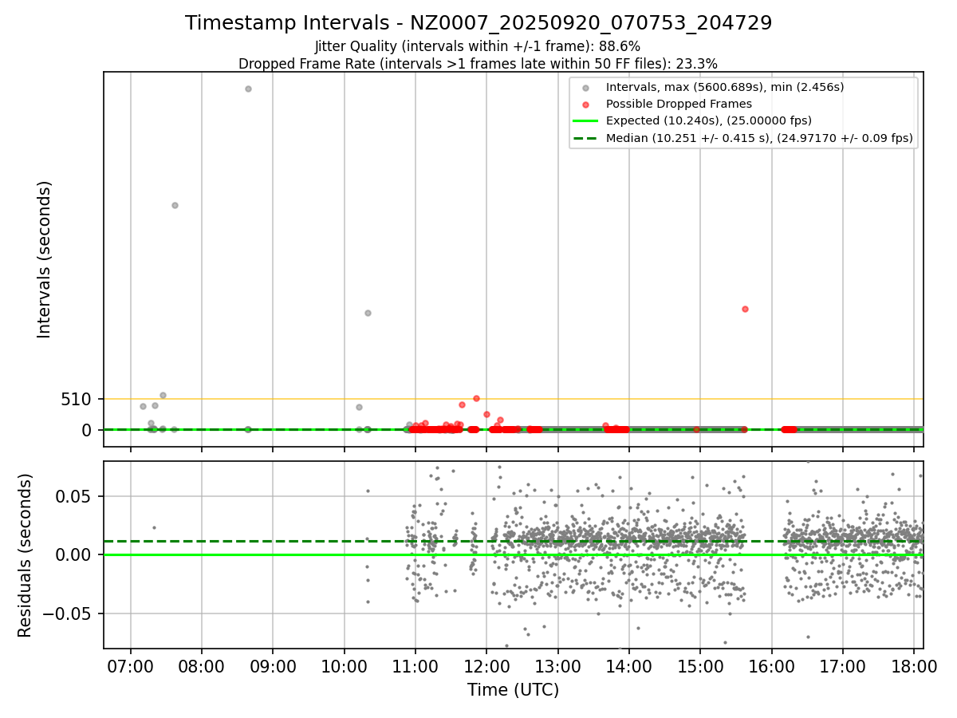Click the gray interval point near 07:35
The image size is (957, 718).
(x=175, y=205)
